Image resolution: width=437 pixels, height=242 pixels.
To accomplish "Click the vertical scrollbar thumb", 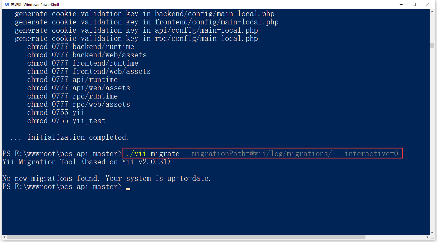I will [x=432, y=45].
